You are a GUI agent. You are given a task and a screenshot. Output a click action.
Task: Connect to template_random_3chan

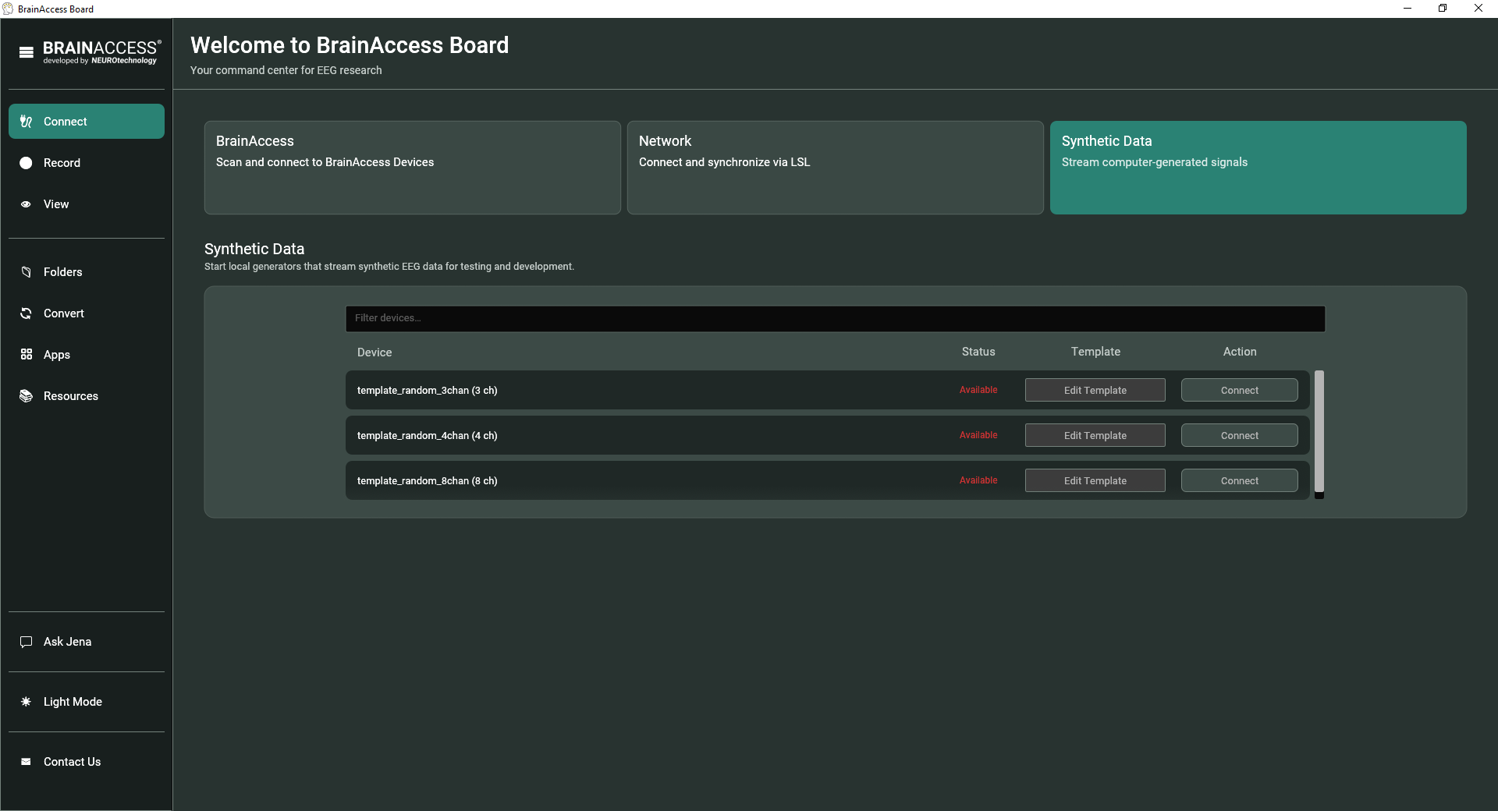point(1240,391)
